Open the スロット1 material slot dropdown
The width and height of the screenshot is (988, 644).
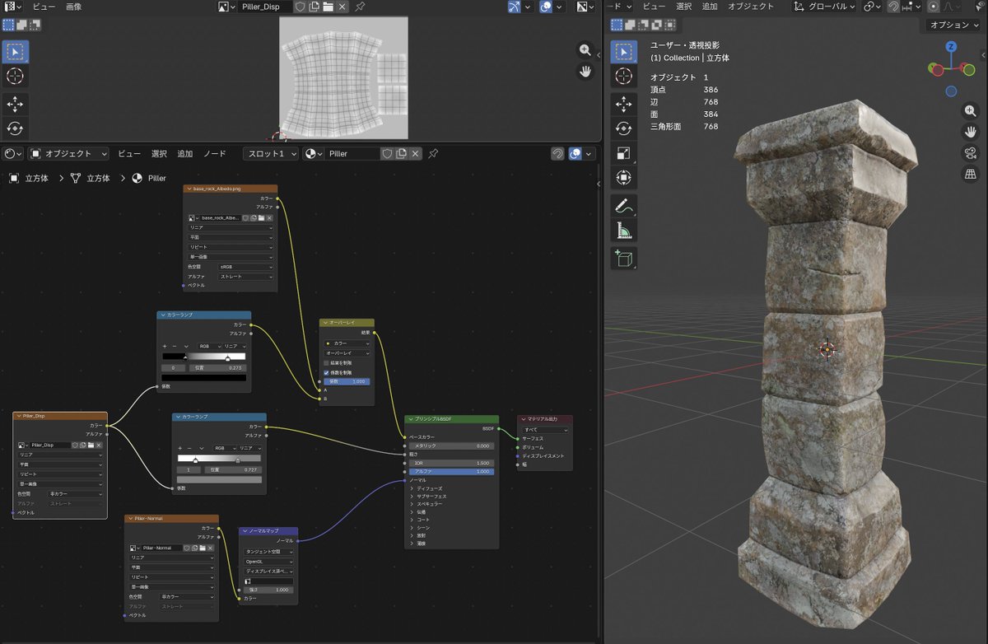point(271,154)
